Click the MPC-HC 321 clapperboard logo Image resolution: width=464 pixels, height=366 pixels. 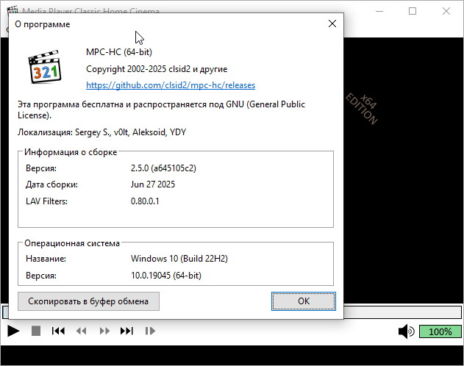pyautogui.click(x=45, y=67)
